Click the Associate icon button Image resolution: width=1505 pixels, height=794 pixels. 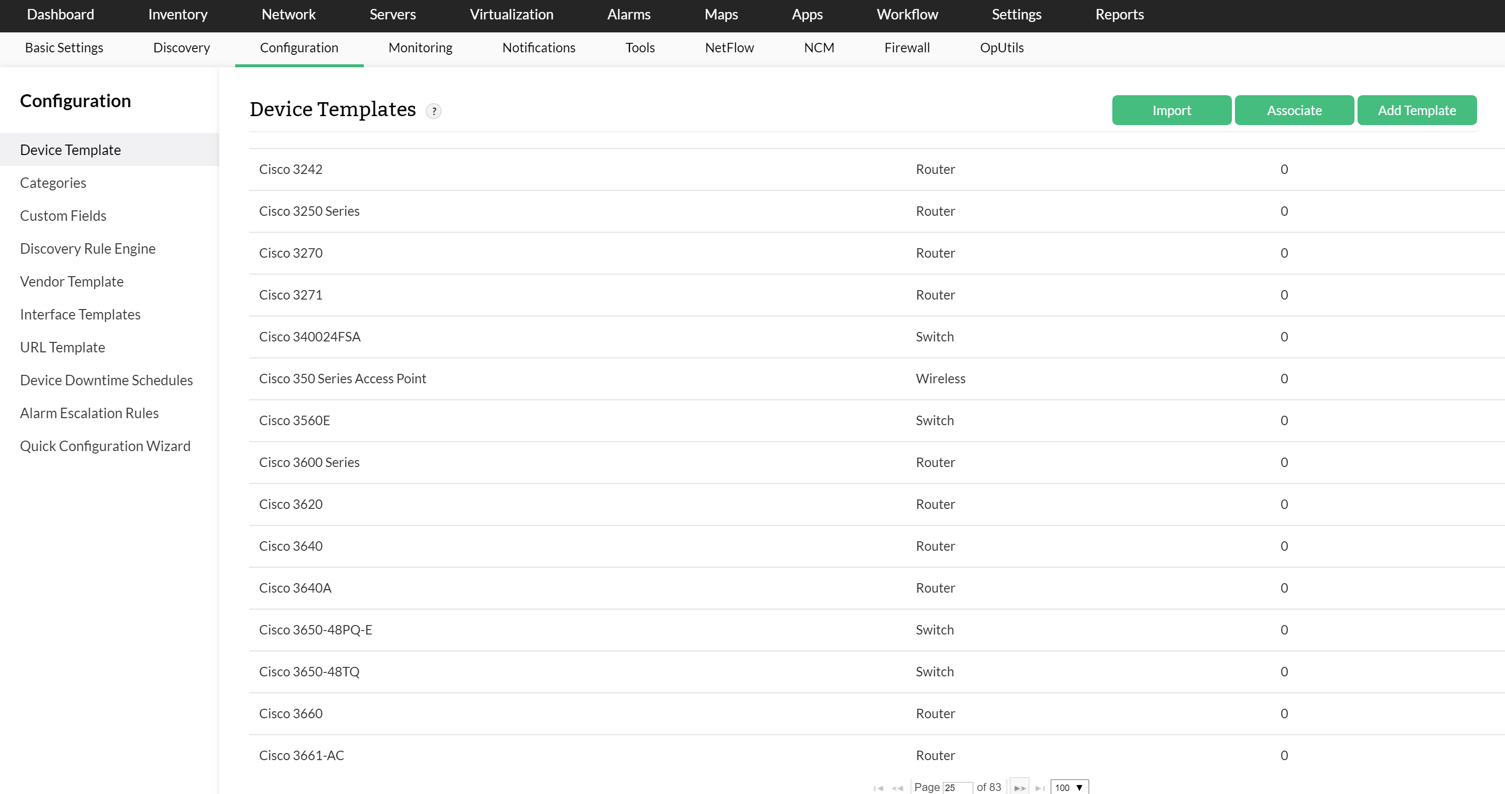(1294, 111)
